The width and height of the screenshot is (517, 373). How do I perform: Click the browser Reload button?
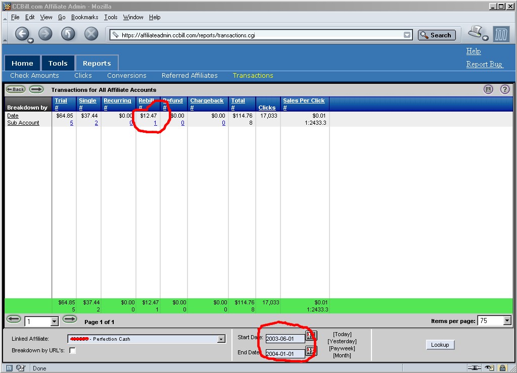pos(68,34)
